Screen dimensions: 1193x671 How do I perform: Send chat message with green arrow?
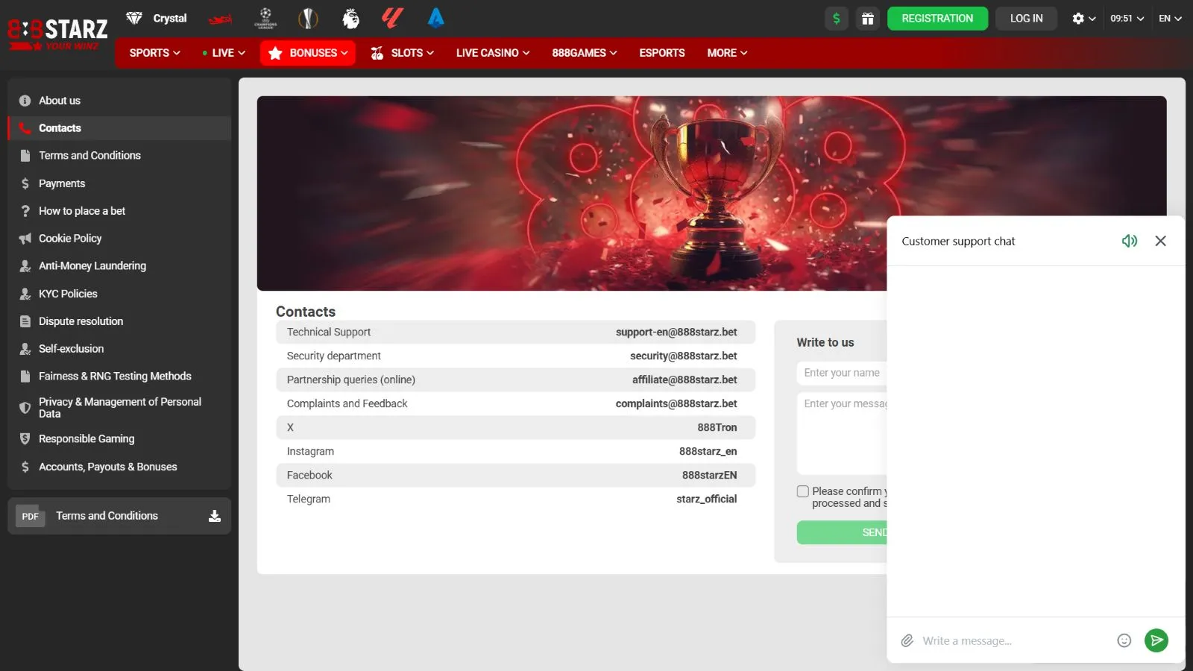(1156, 640)
